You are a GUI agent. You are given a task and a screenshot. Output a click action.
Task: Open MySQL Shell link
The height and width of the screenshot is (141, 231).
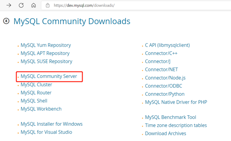pyautogui.click(x=34, y=101)
